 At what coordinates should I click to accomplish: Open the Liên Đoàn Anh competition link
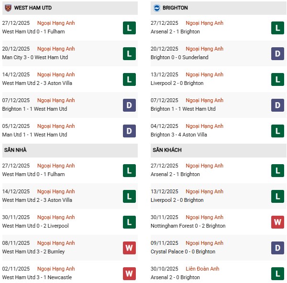tap(203, 269)
